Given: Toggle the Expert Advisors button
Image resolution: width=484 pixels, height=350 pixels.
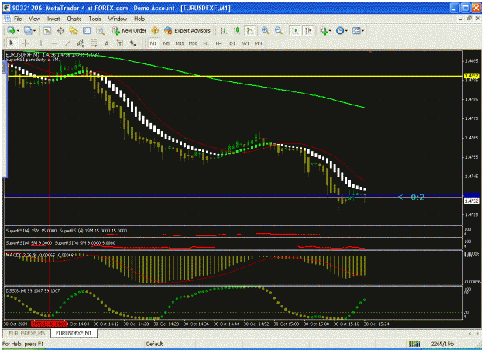Looking at the screenshot, I should point(187,30).
